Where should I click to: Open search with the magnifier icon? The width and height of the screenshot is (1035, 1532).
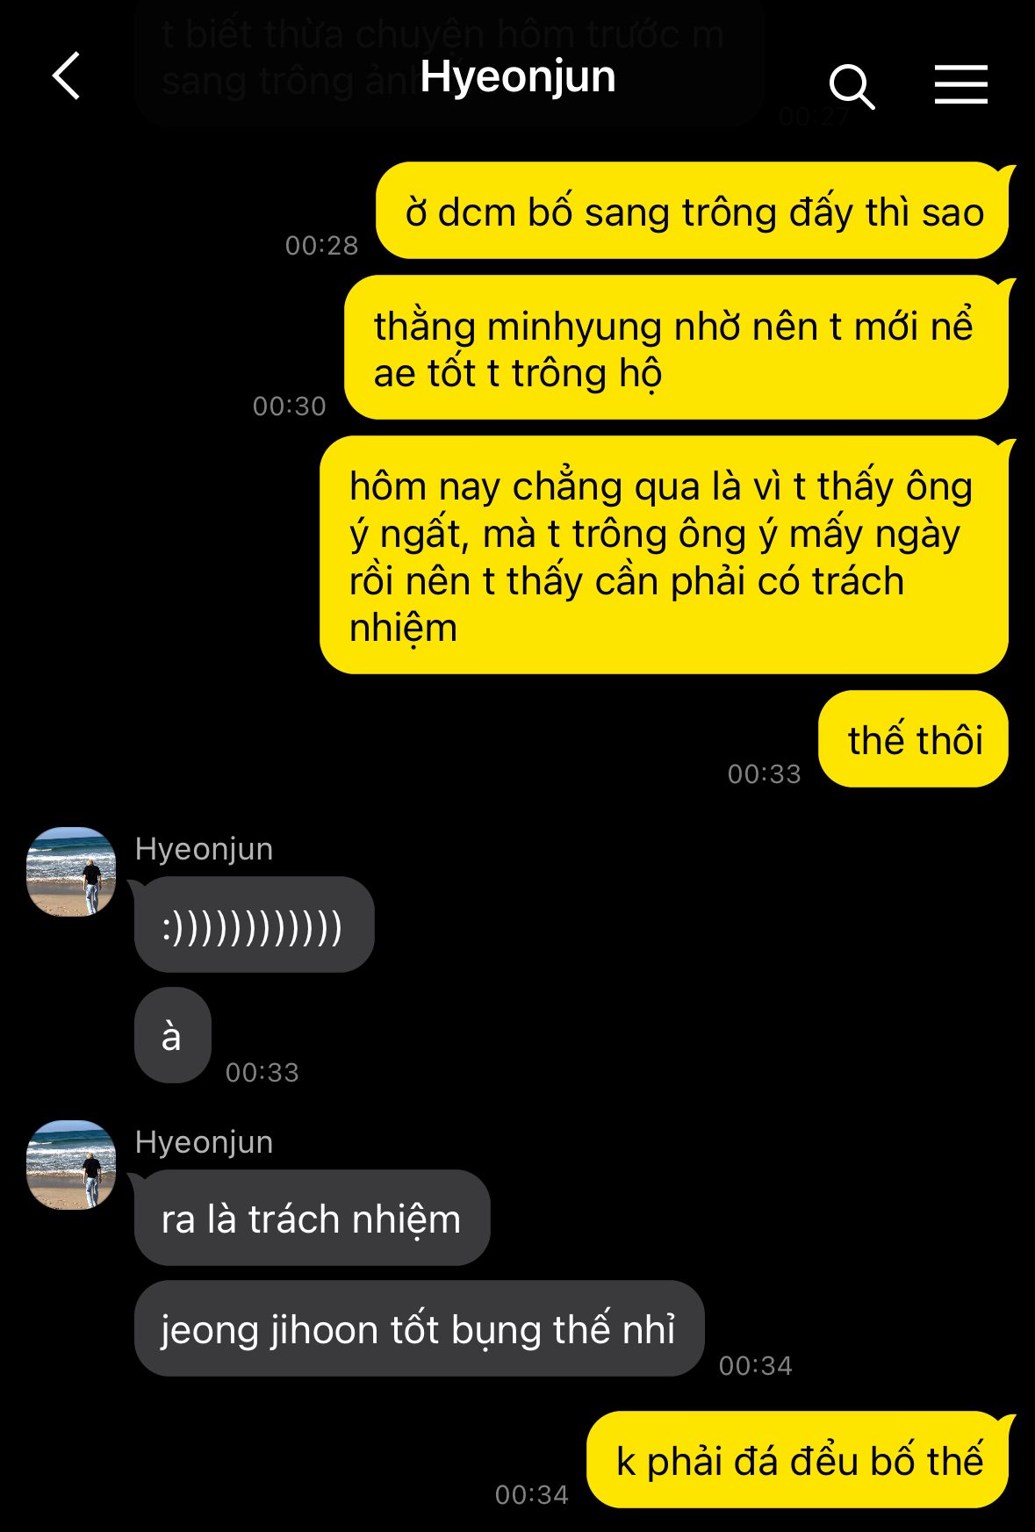click(852, 86)
